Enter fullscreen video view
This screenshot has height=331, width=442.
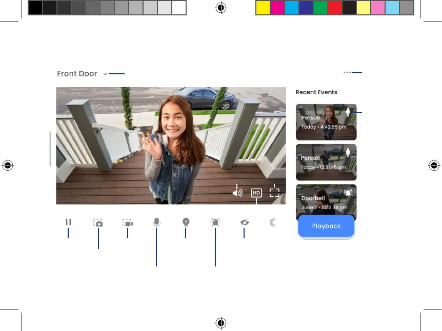tap(274, 193)
